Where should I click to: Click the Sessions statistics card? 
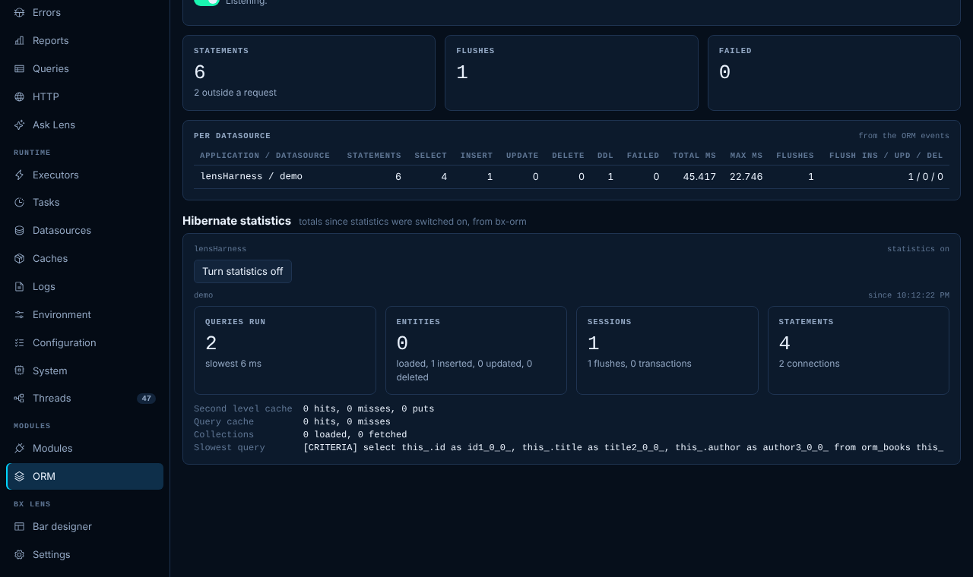point(667,350)
